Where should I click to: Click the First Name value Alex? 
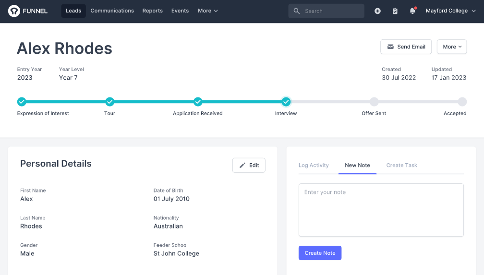[x=26, y=199]
